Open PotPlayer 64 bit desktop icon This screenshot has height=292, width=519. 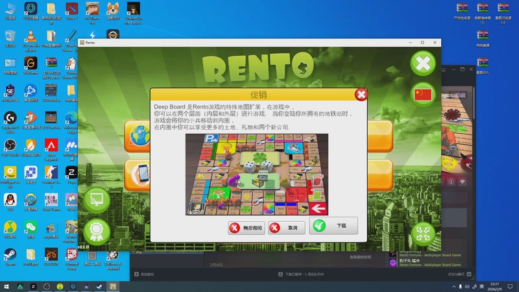tap(10, 176)
